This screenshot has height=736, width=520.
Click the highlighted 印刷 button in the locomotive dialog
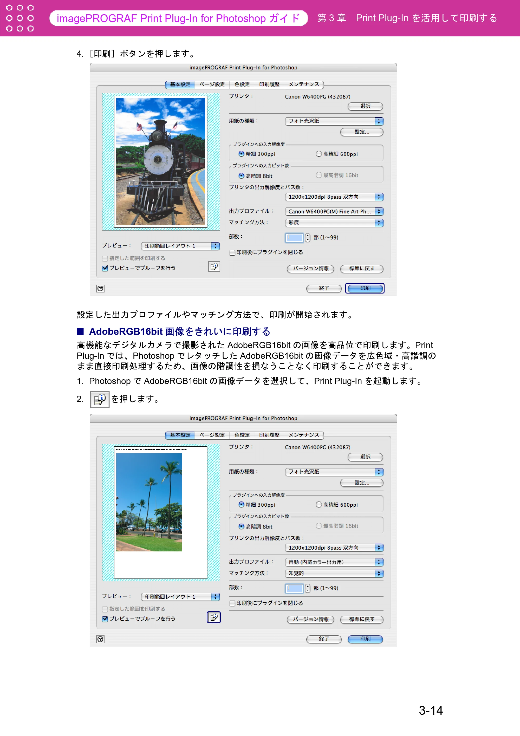click(365, 289)
